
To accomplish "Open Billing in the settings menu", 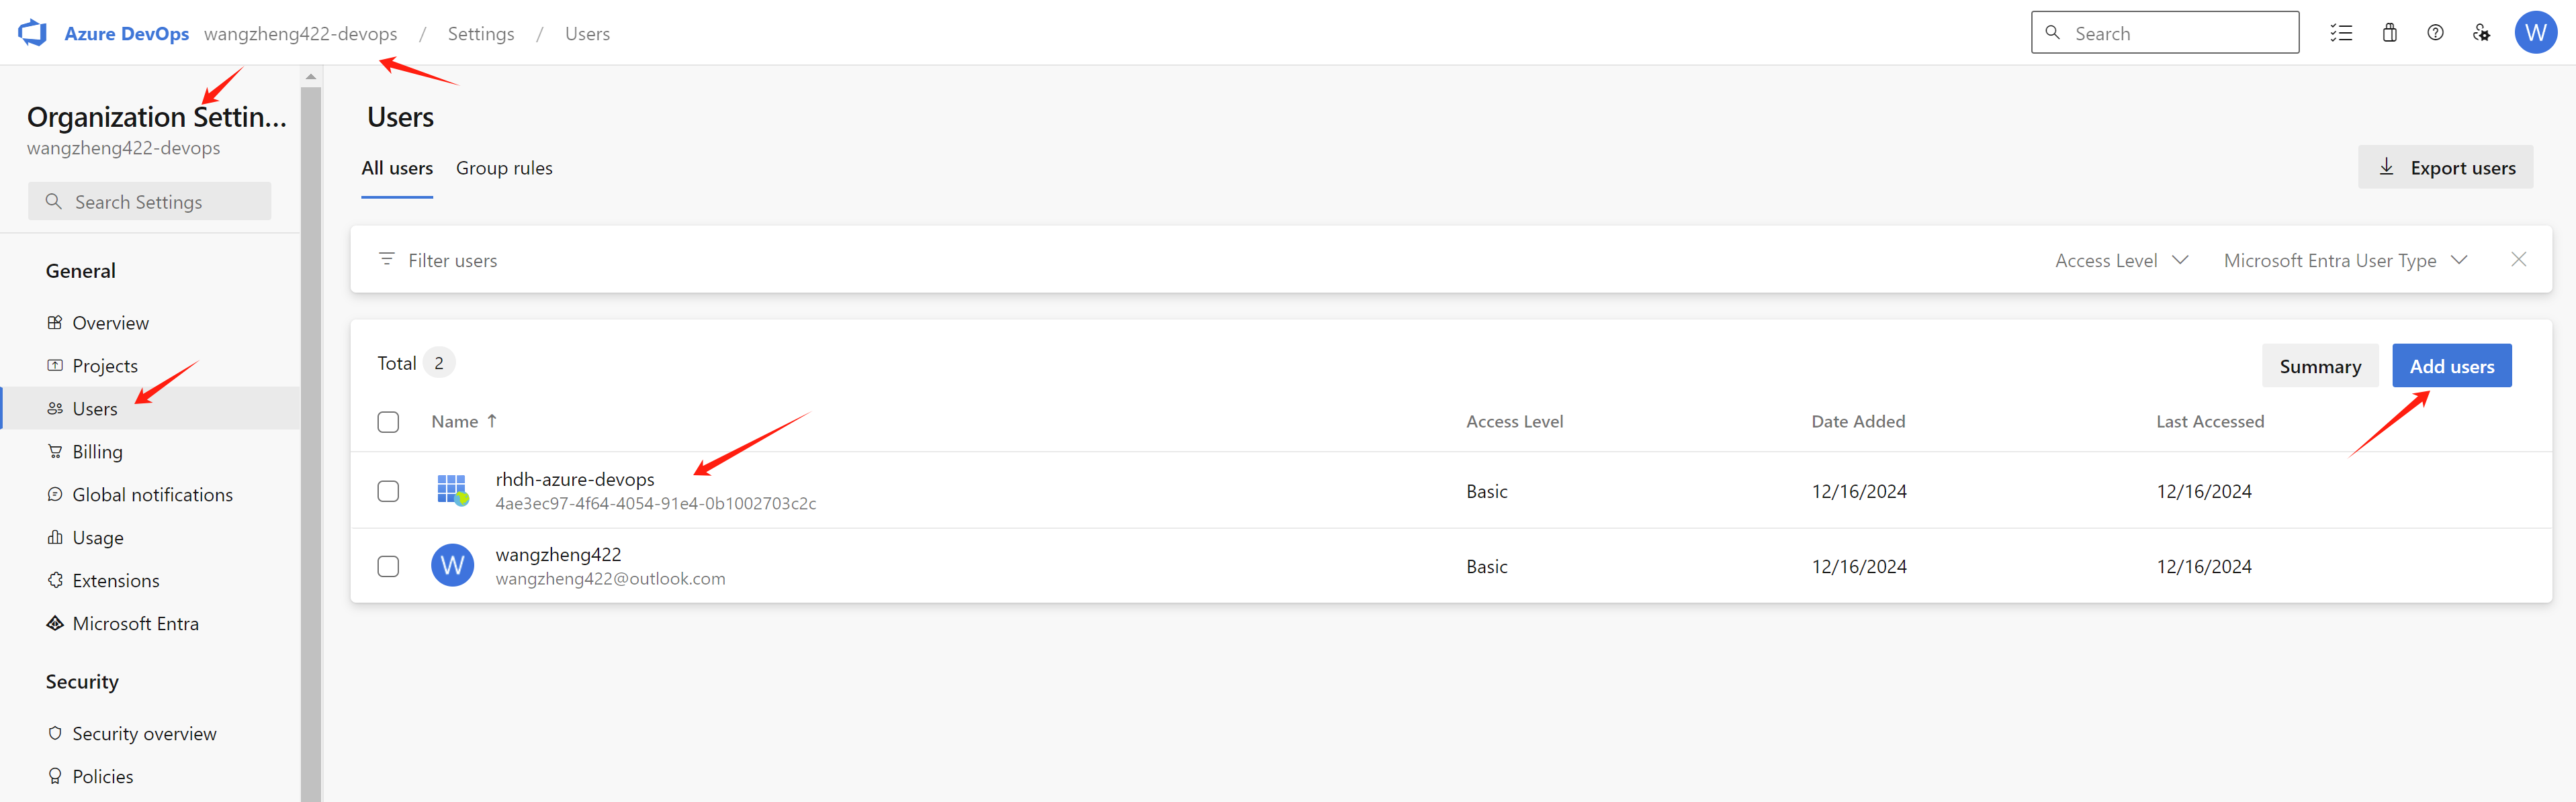I will coord(97,452).
